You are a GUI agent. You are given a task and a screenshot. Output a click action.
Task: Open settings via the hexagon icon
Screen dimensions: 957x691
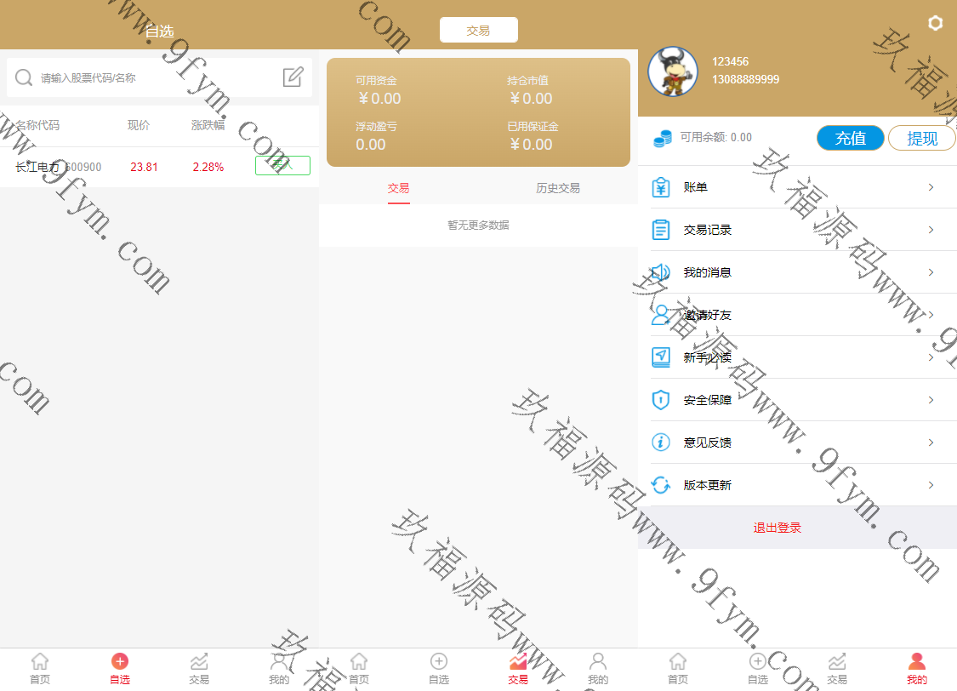point(935,23)
